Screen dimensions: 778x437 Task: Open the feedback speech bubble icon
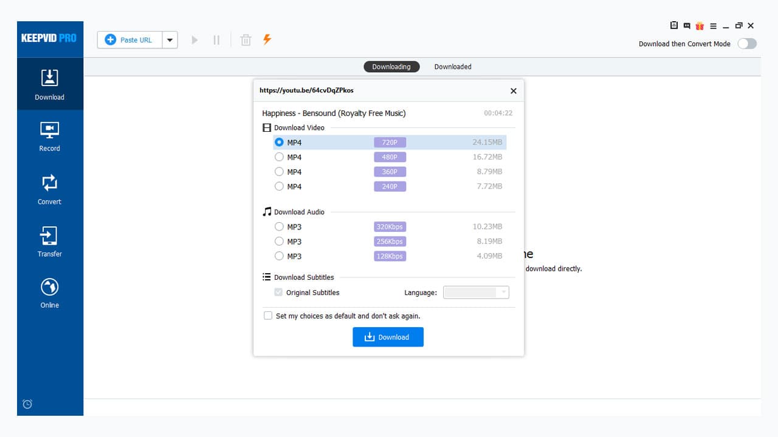point(687,25)
